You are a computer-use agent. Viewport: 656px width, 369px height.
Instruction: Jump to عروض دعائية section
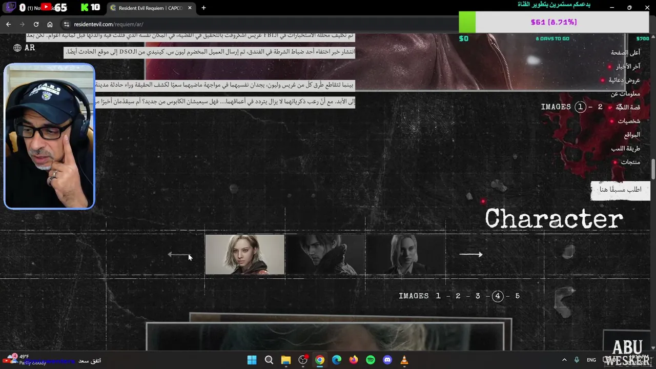tap(624, 80)
